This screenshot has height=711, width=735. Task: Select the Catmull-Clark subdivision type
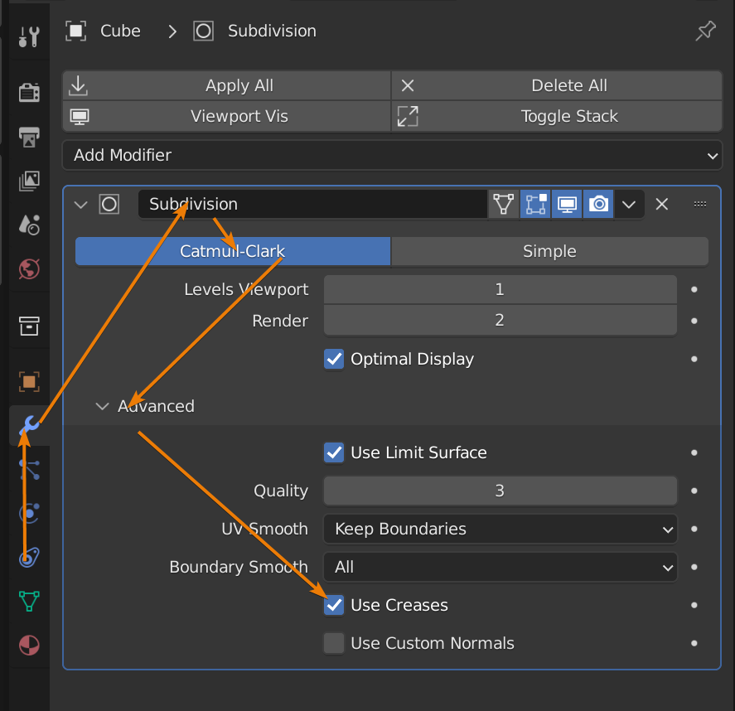click(x=233, y=251)
